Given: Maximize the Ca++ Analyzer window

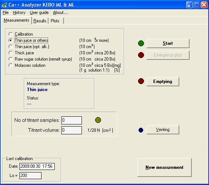Looking at the screenshot, I should click(197, 5).
